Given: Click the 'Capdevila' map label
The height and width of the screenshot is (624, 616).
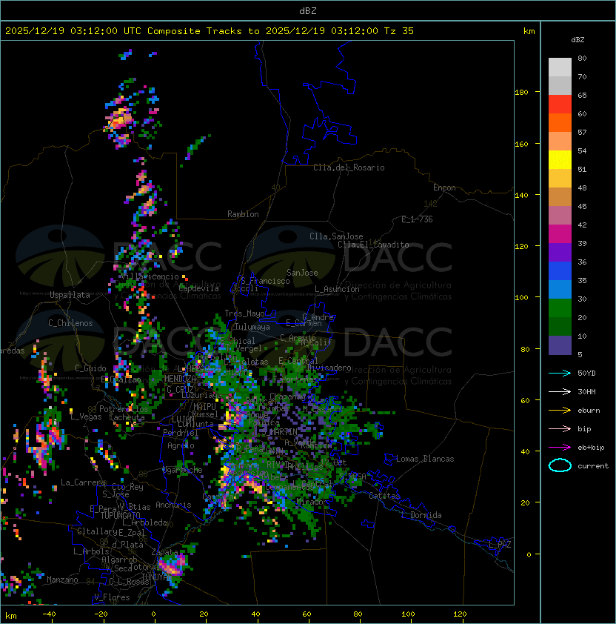Looking at the screenshot, I should pyautogui.click(x=198, y=288).
